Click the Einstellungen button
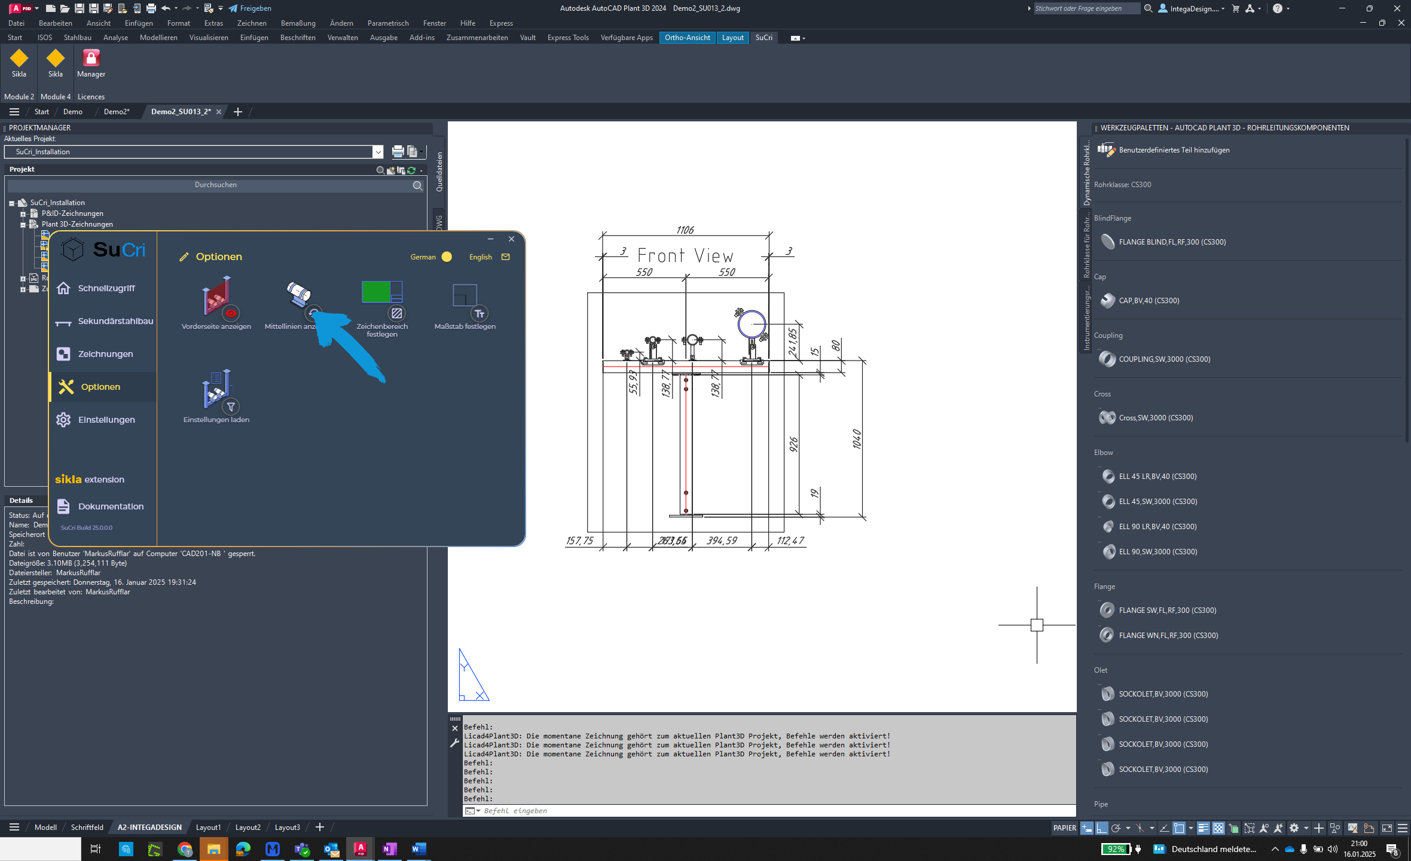1411x861 pixels. [x=104, y=419]
